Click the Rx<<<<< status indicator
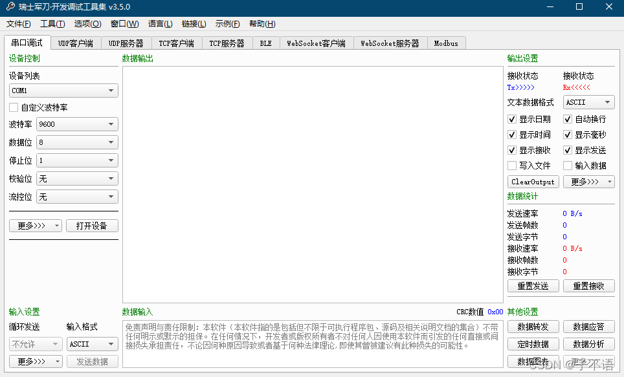 576,87
